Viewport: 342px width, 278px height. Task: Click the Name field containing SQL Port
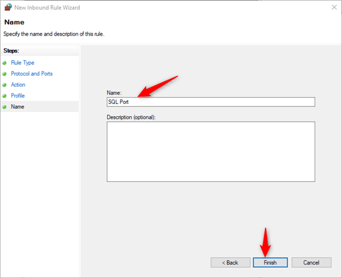click(210, 102)
